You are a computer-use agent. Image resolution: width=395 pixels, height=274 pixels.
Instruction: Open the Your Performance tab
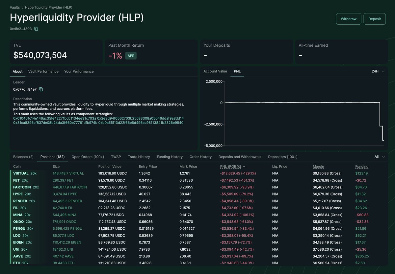point(79,71)
